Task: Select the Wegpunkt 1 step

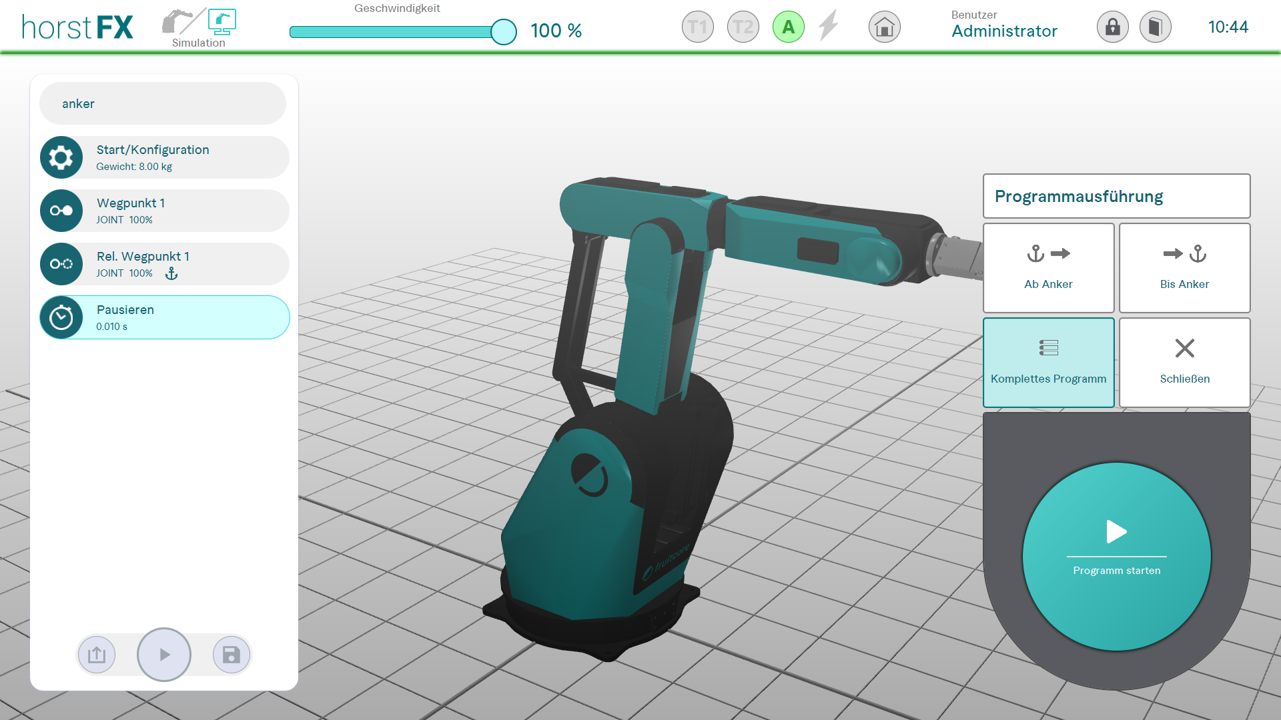Action: coord(164,211)
